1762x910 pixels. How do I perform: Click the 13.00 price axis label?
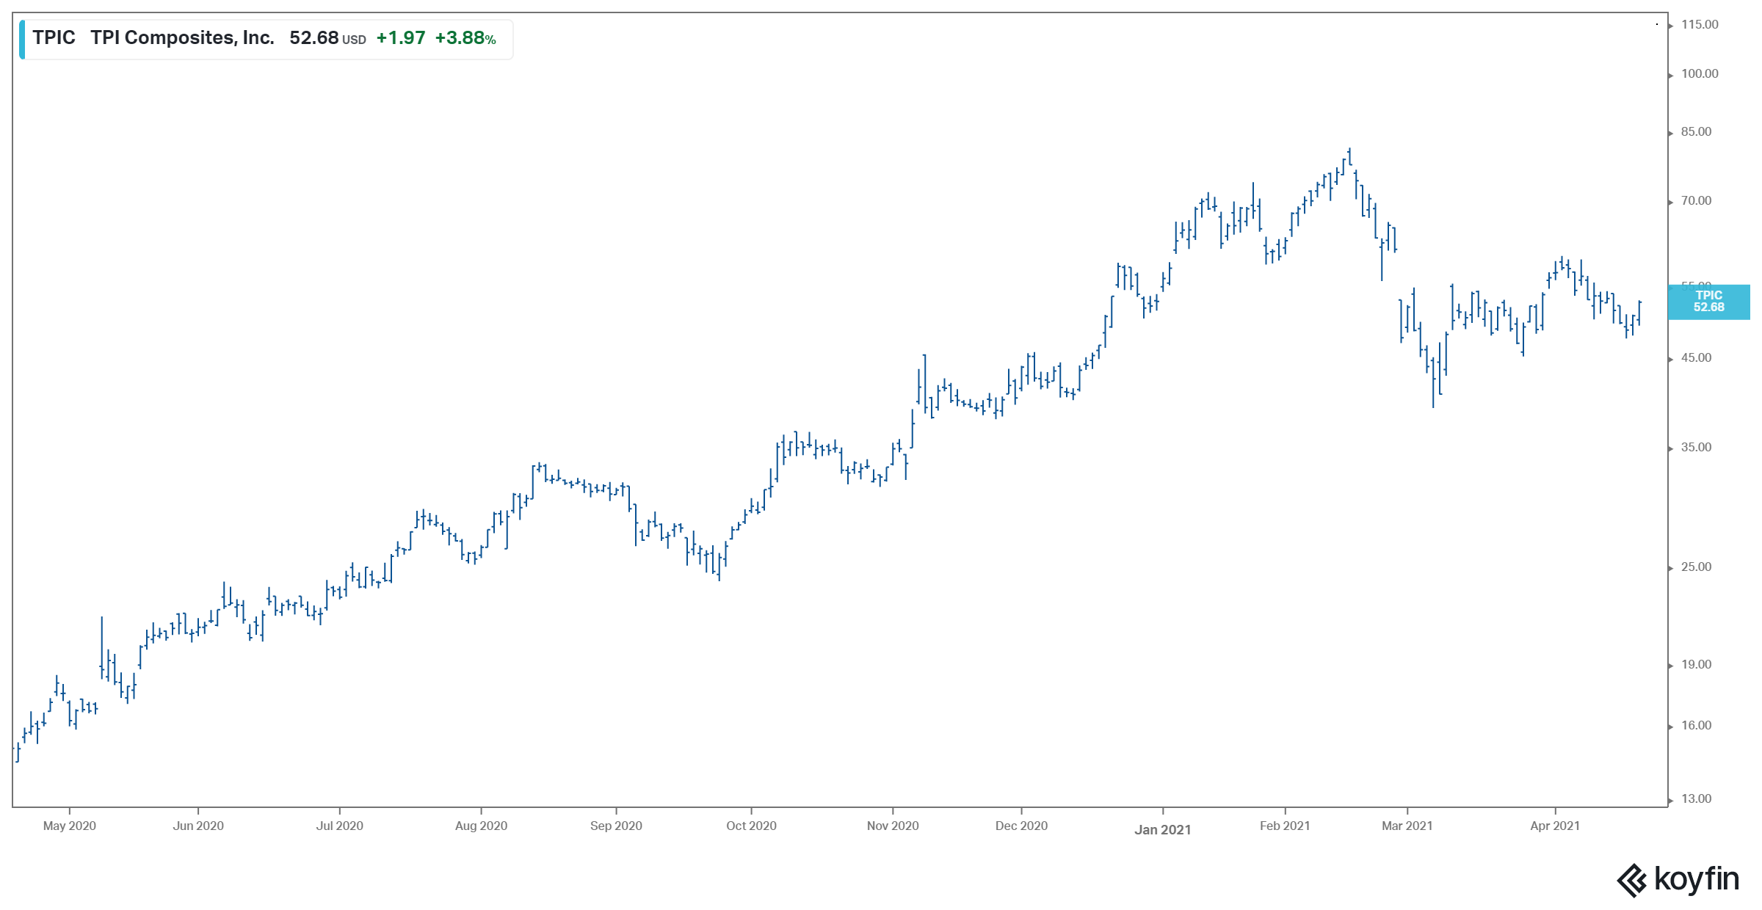[1696, 799]
